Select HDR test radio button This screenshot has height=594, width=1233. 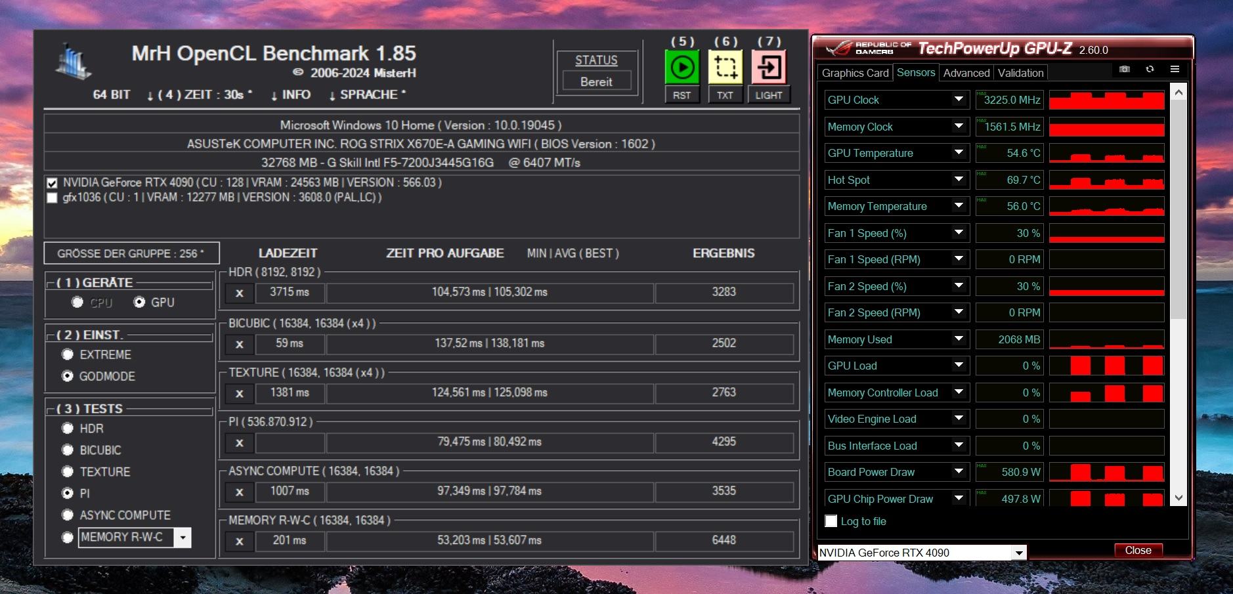tap(67, 428)
